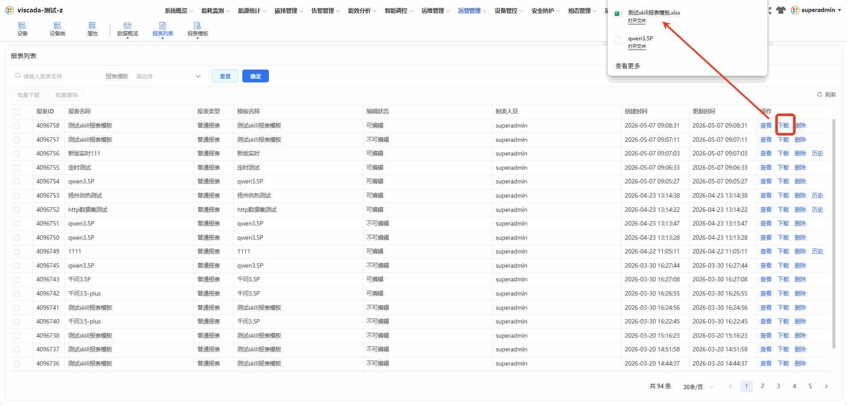
Task: Click 下载 link for report 4096757
Action: tap(783, 140)
